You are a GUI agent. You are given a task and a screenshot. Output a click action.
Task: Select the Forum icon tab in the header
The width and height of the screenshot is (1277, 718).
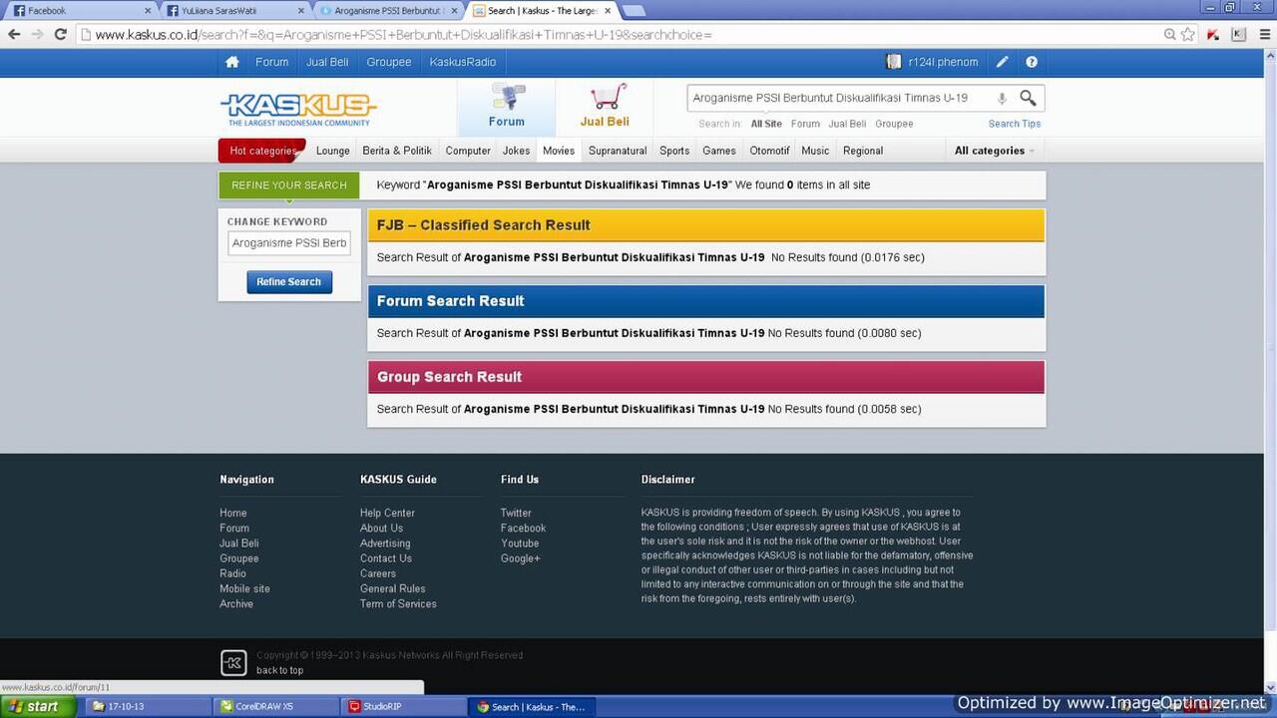click(x=507, y=107)
